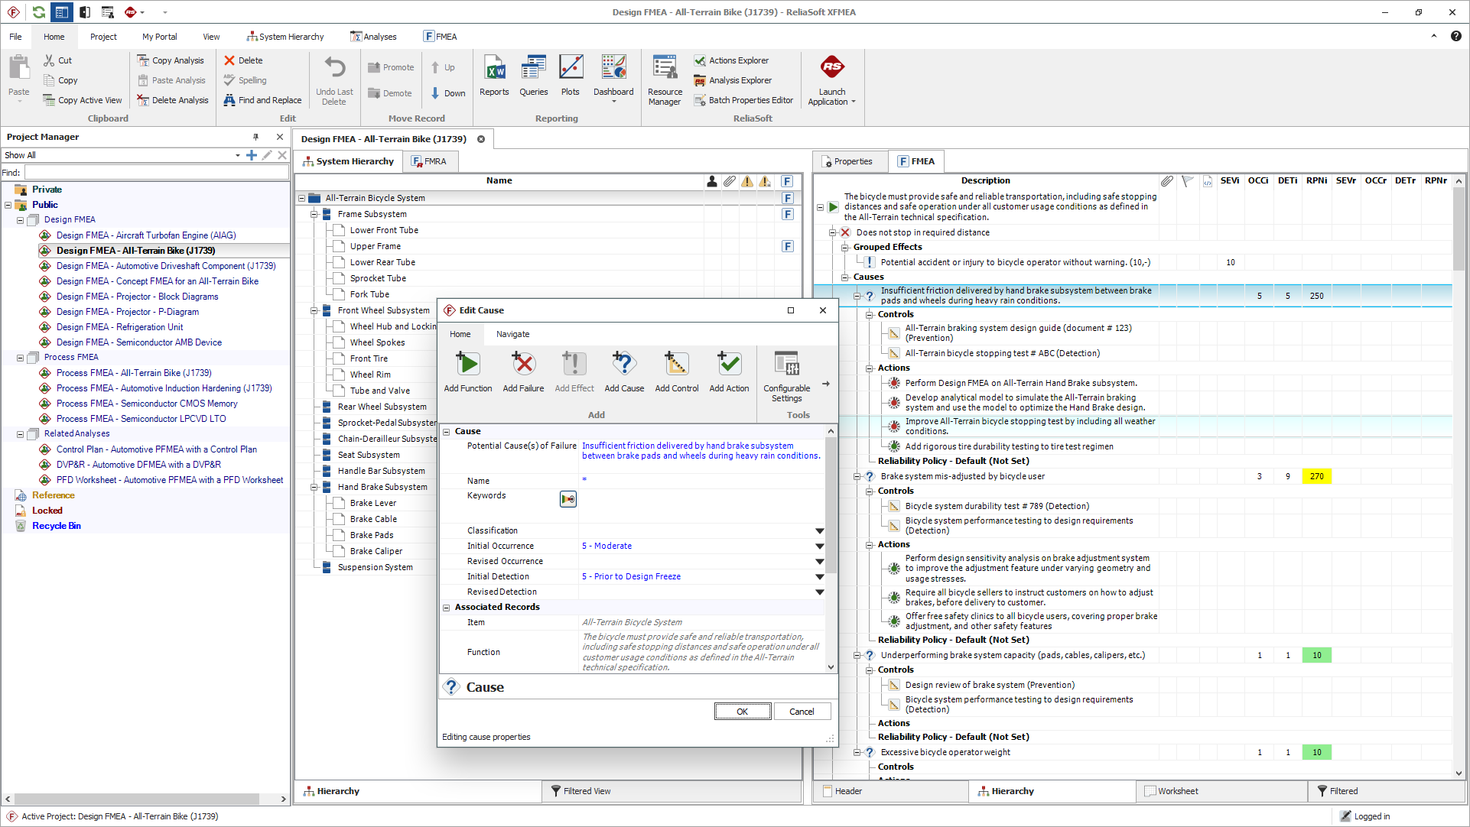This screenshot has height=827, width=1470.
Task: Click the Keywords selector icon
Action: pyautogui.click(x=568, y=499)
